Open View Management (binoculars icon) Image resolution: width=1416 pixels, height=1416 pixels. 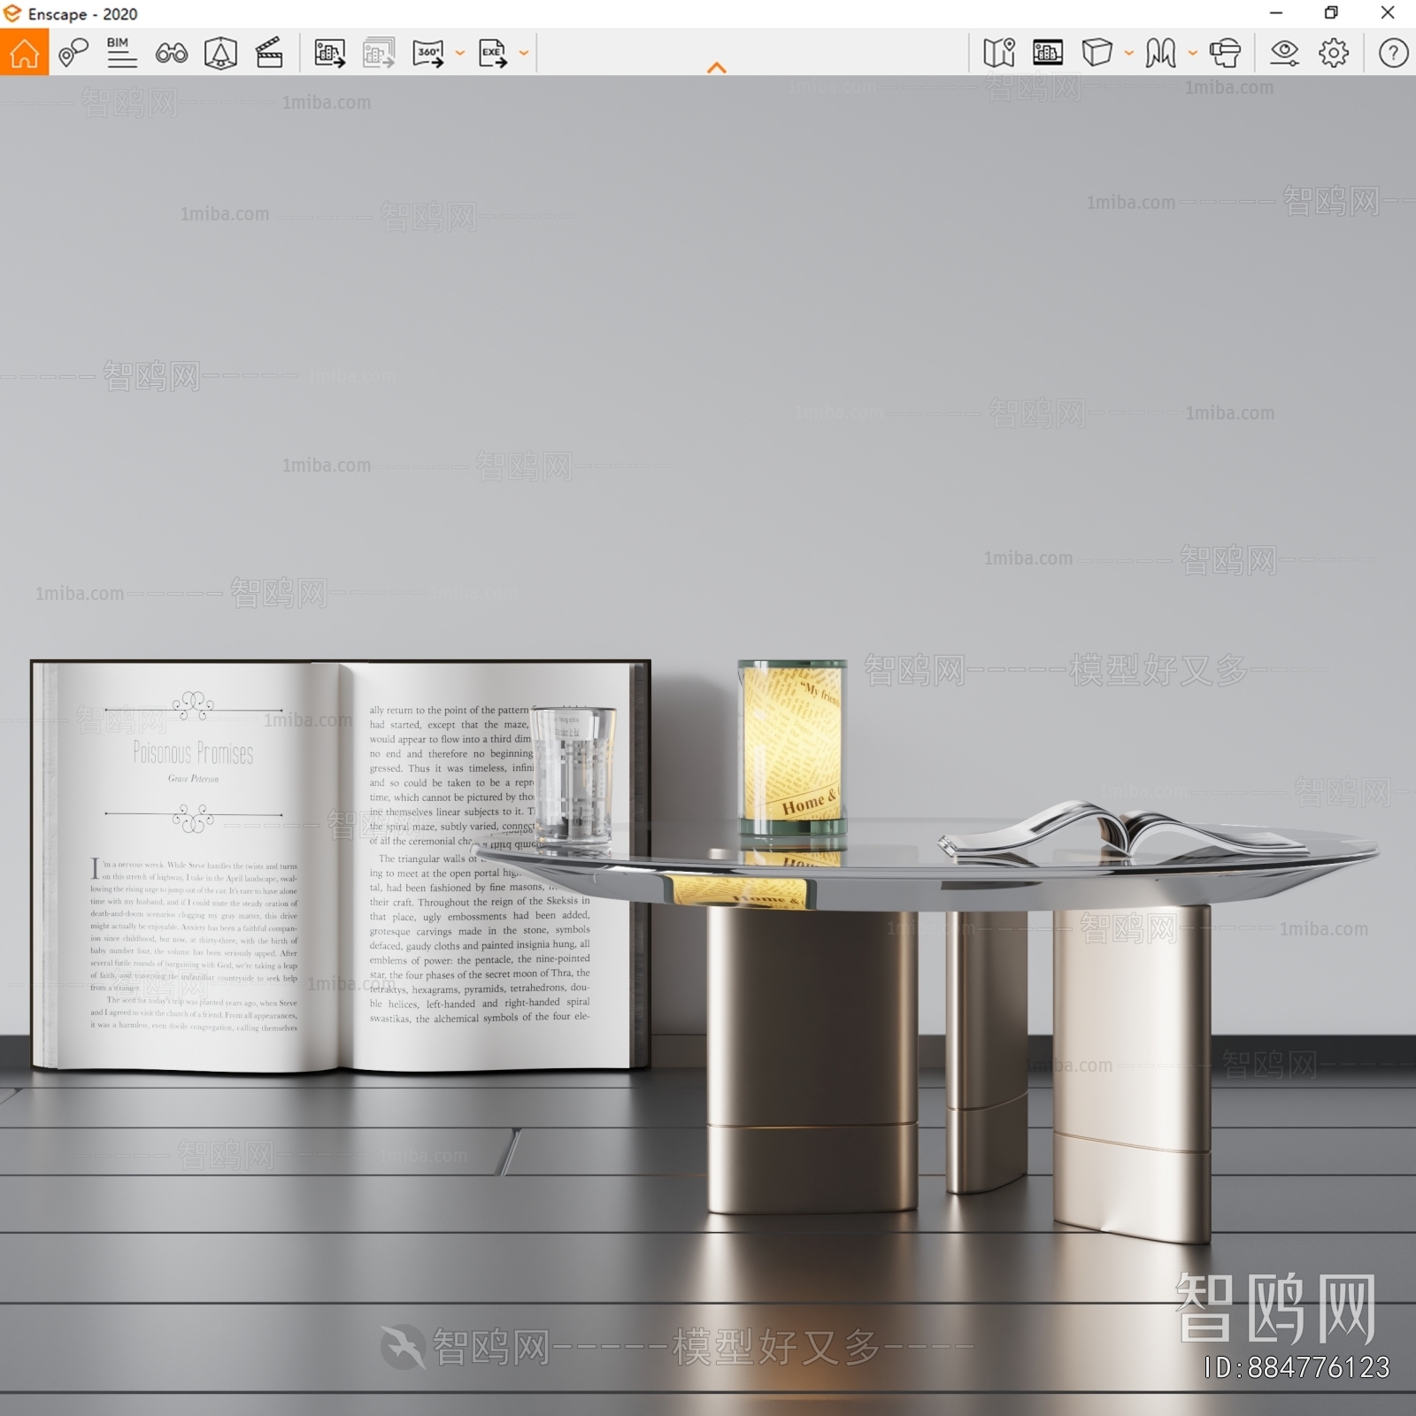(x=171, y=53)
